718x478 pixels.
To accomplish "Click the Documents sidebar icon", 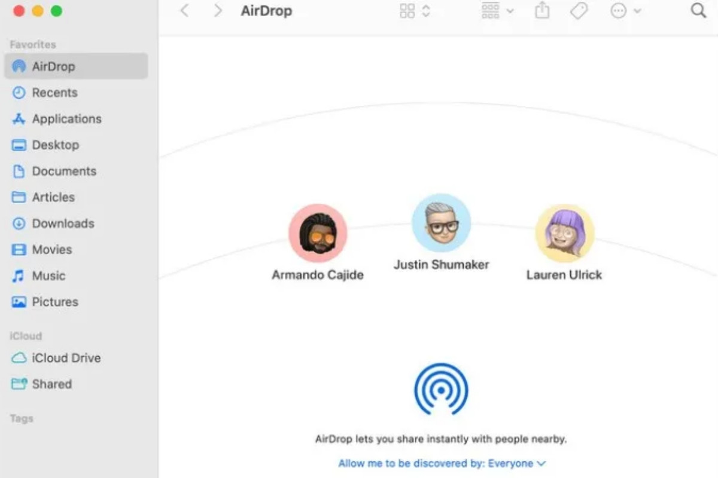I will (x=19, y=171).
